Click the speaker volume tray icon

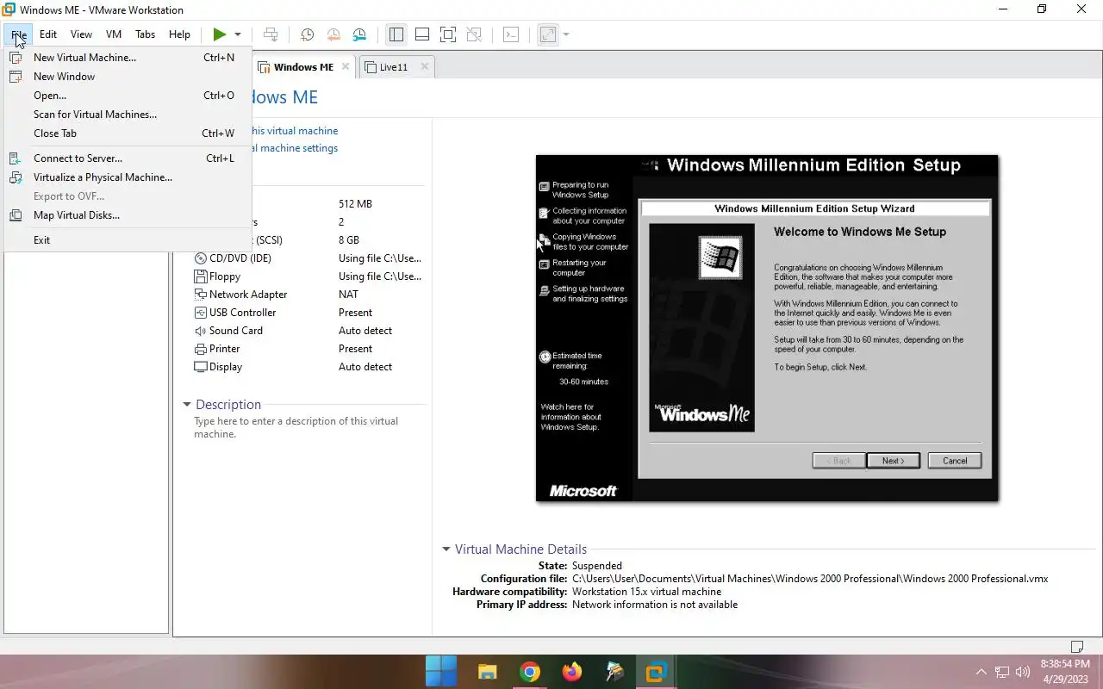(1023, 672)
